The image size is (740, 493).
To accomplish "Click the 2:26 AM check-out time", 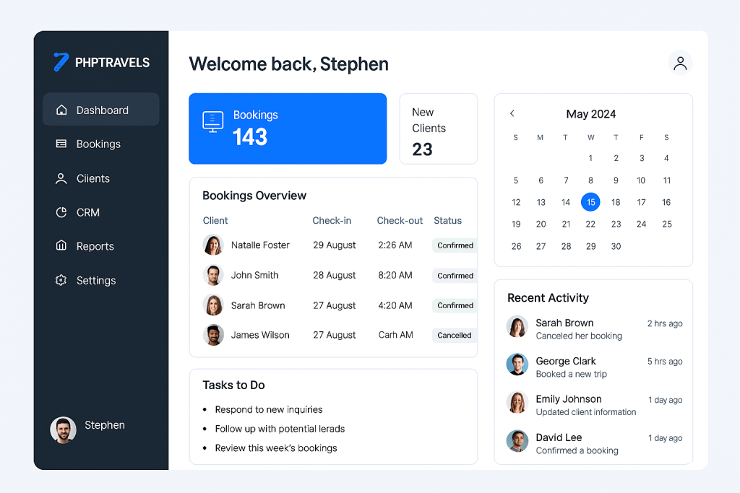I will point(395,245).
